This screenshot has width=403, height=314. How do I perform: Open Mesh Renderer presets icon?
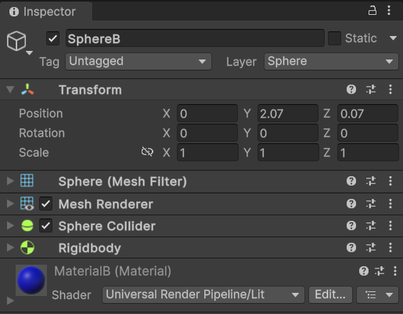coord(371,204)
